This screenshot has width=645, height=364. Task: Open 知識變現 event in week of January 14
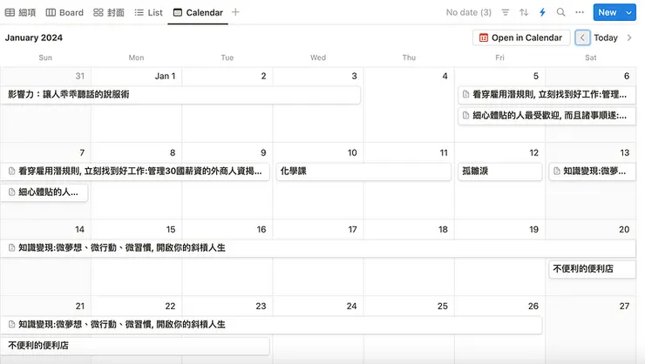(x=318, y=247)
